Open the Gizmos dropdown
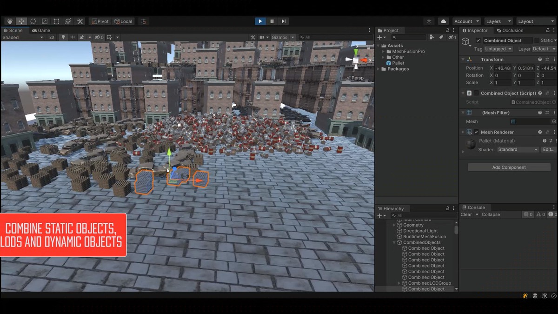Viewport: 558px width, 314px height. [283, 37]
